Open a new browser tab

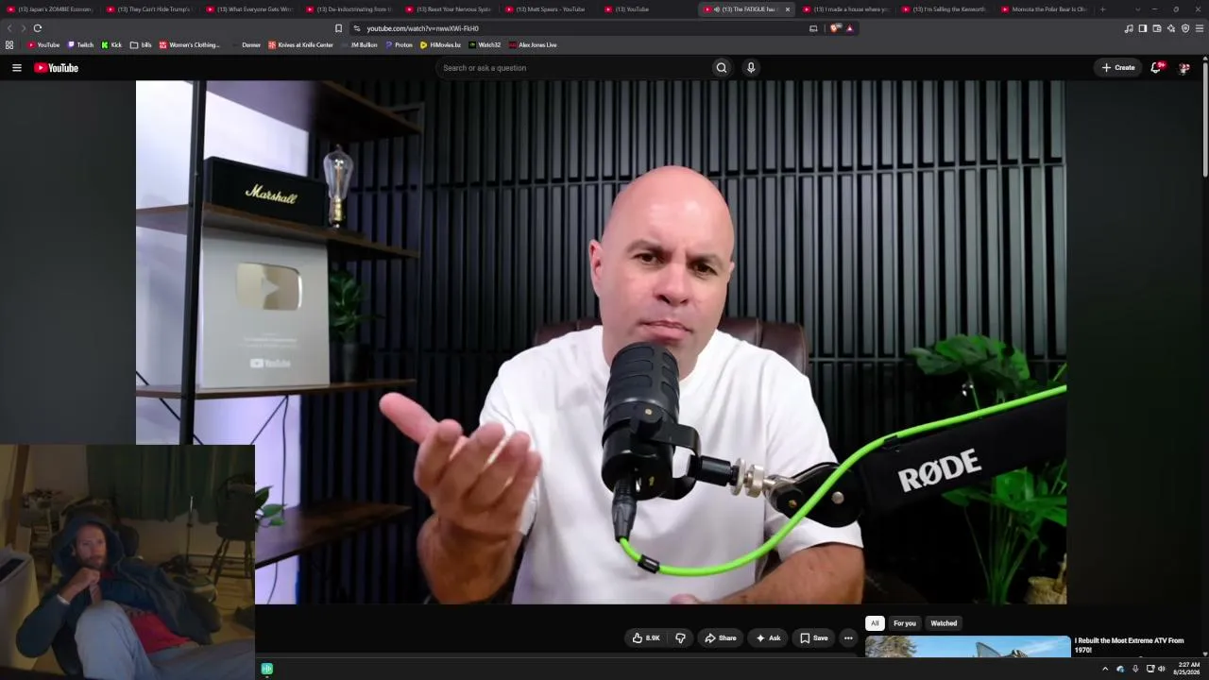click(x=1102, y=9)
